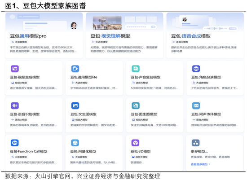The image size is (247, 180).
Task: Click the 豆包·同声传译模型 translation icon
Action: 196,105
